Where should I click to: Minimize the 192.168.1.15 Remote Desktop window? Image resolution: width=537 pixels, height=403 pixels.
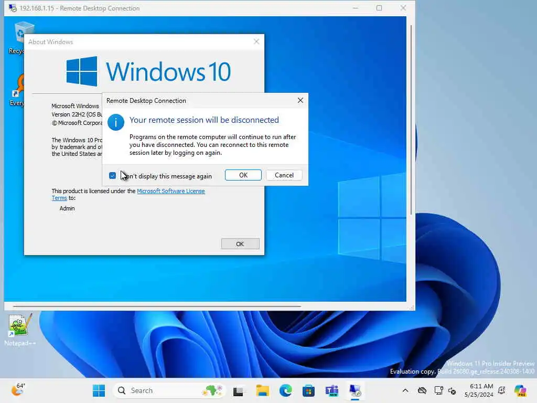356,8
